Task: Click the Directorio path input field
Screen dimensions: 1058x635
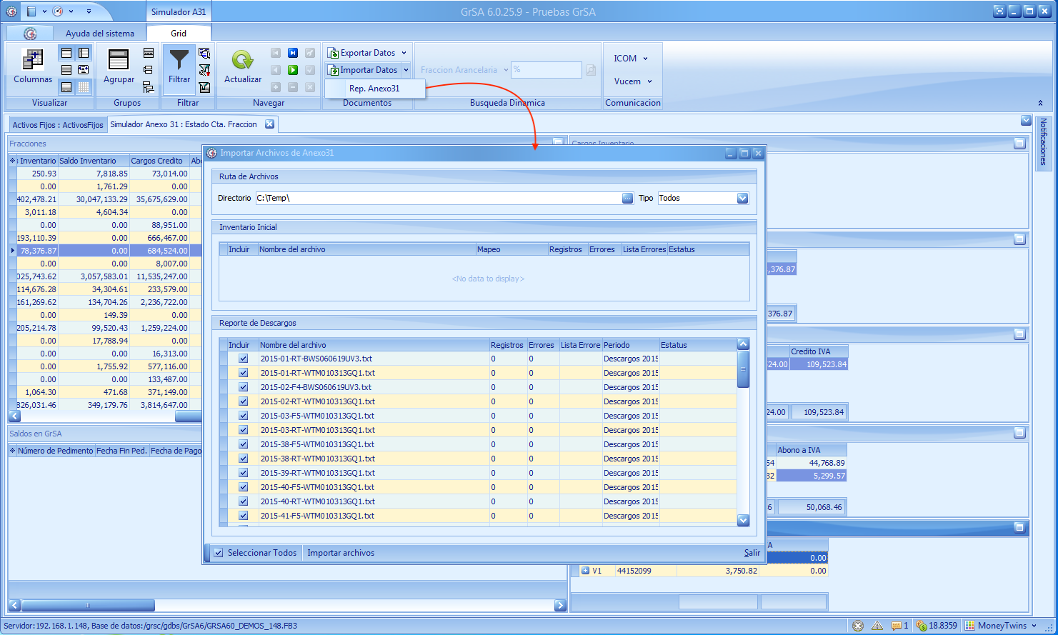Action: click(x=438, y=198)
